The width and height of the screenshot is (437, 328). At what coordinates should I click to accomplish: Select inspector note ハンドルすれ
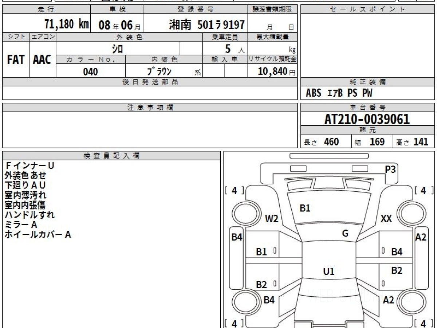pos(29,215)
